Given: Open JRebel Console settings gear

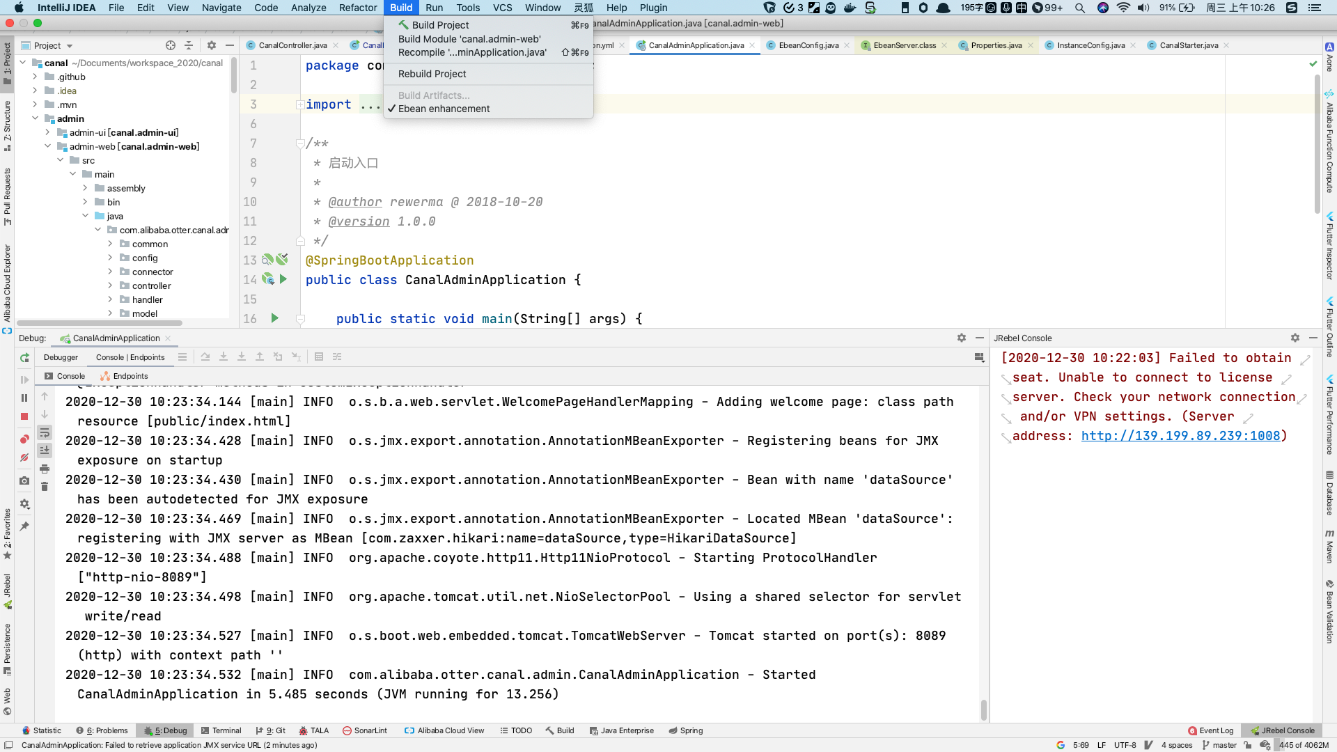Looking at the screenshot, I should tap(1295, 338).
